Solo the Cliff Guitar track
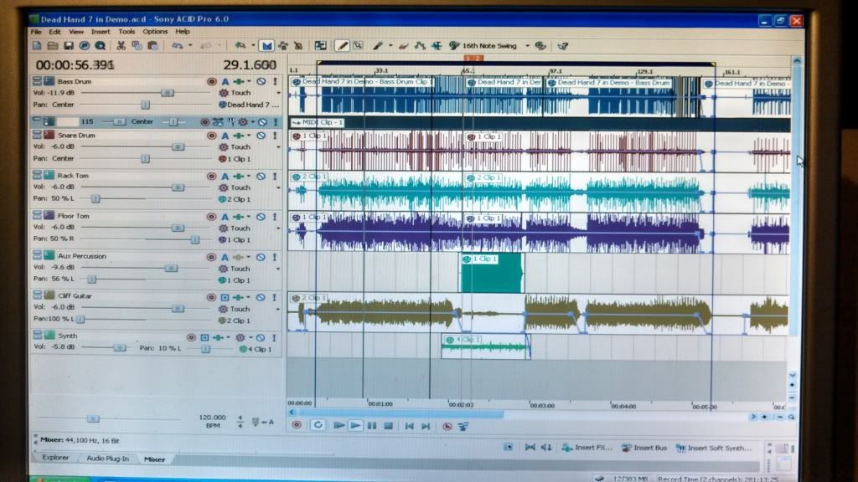Image resolution: width=858 pixels, height=482 pixels. 275,297
